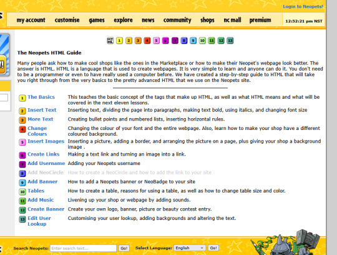
Task: Open the customise menu
Action: (x=67, y=20)
